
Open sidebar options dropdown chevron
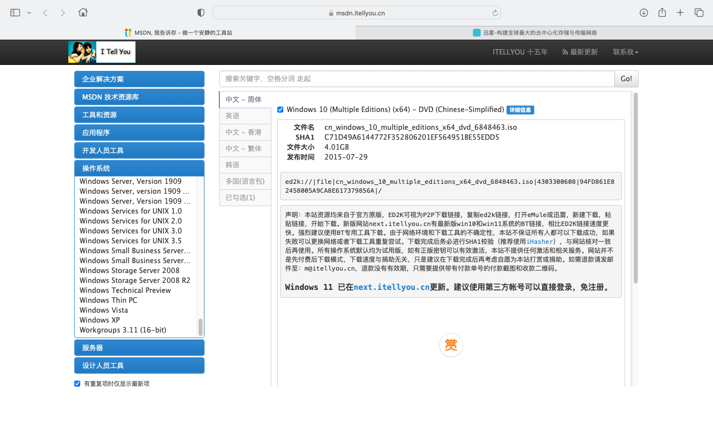(29, 13)
